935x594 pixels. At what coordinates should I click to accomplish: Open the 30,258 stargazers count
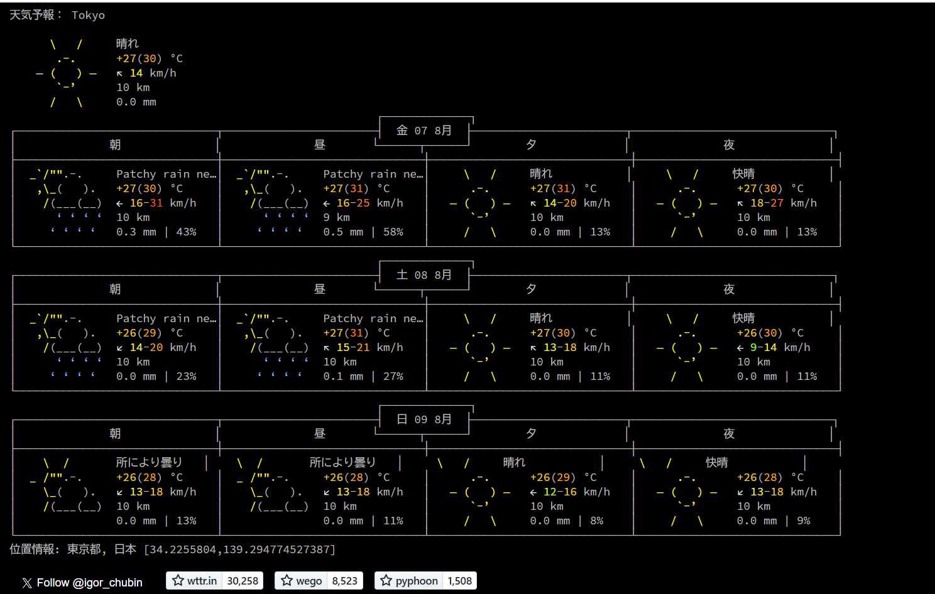[x=243, y=581]
